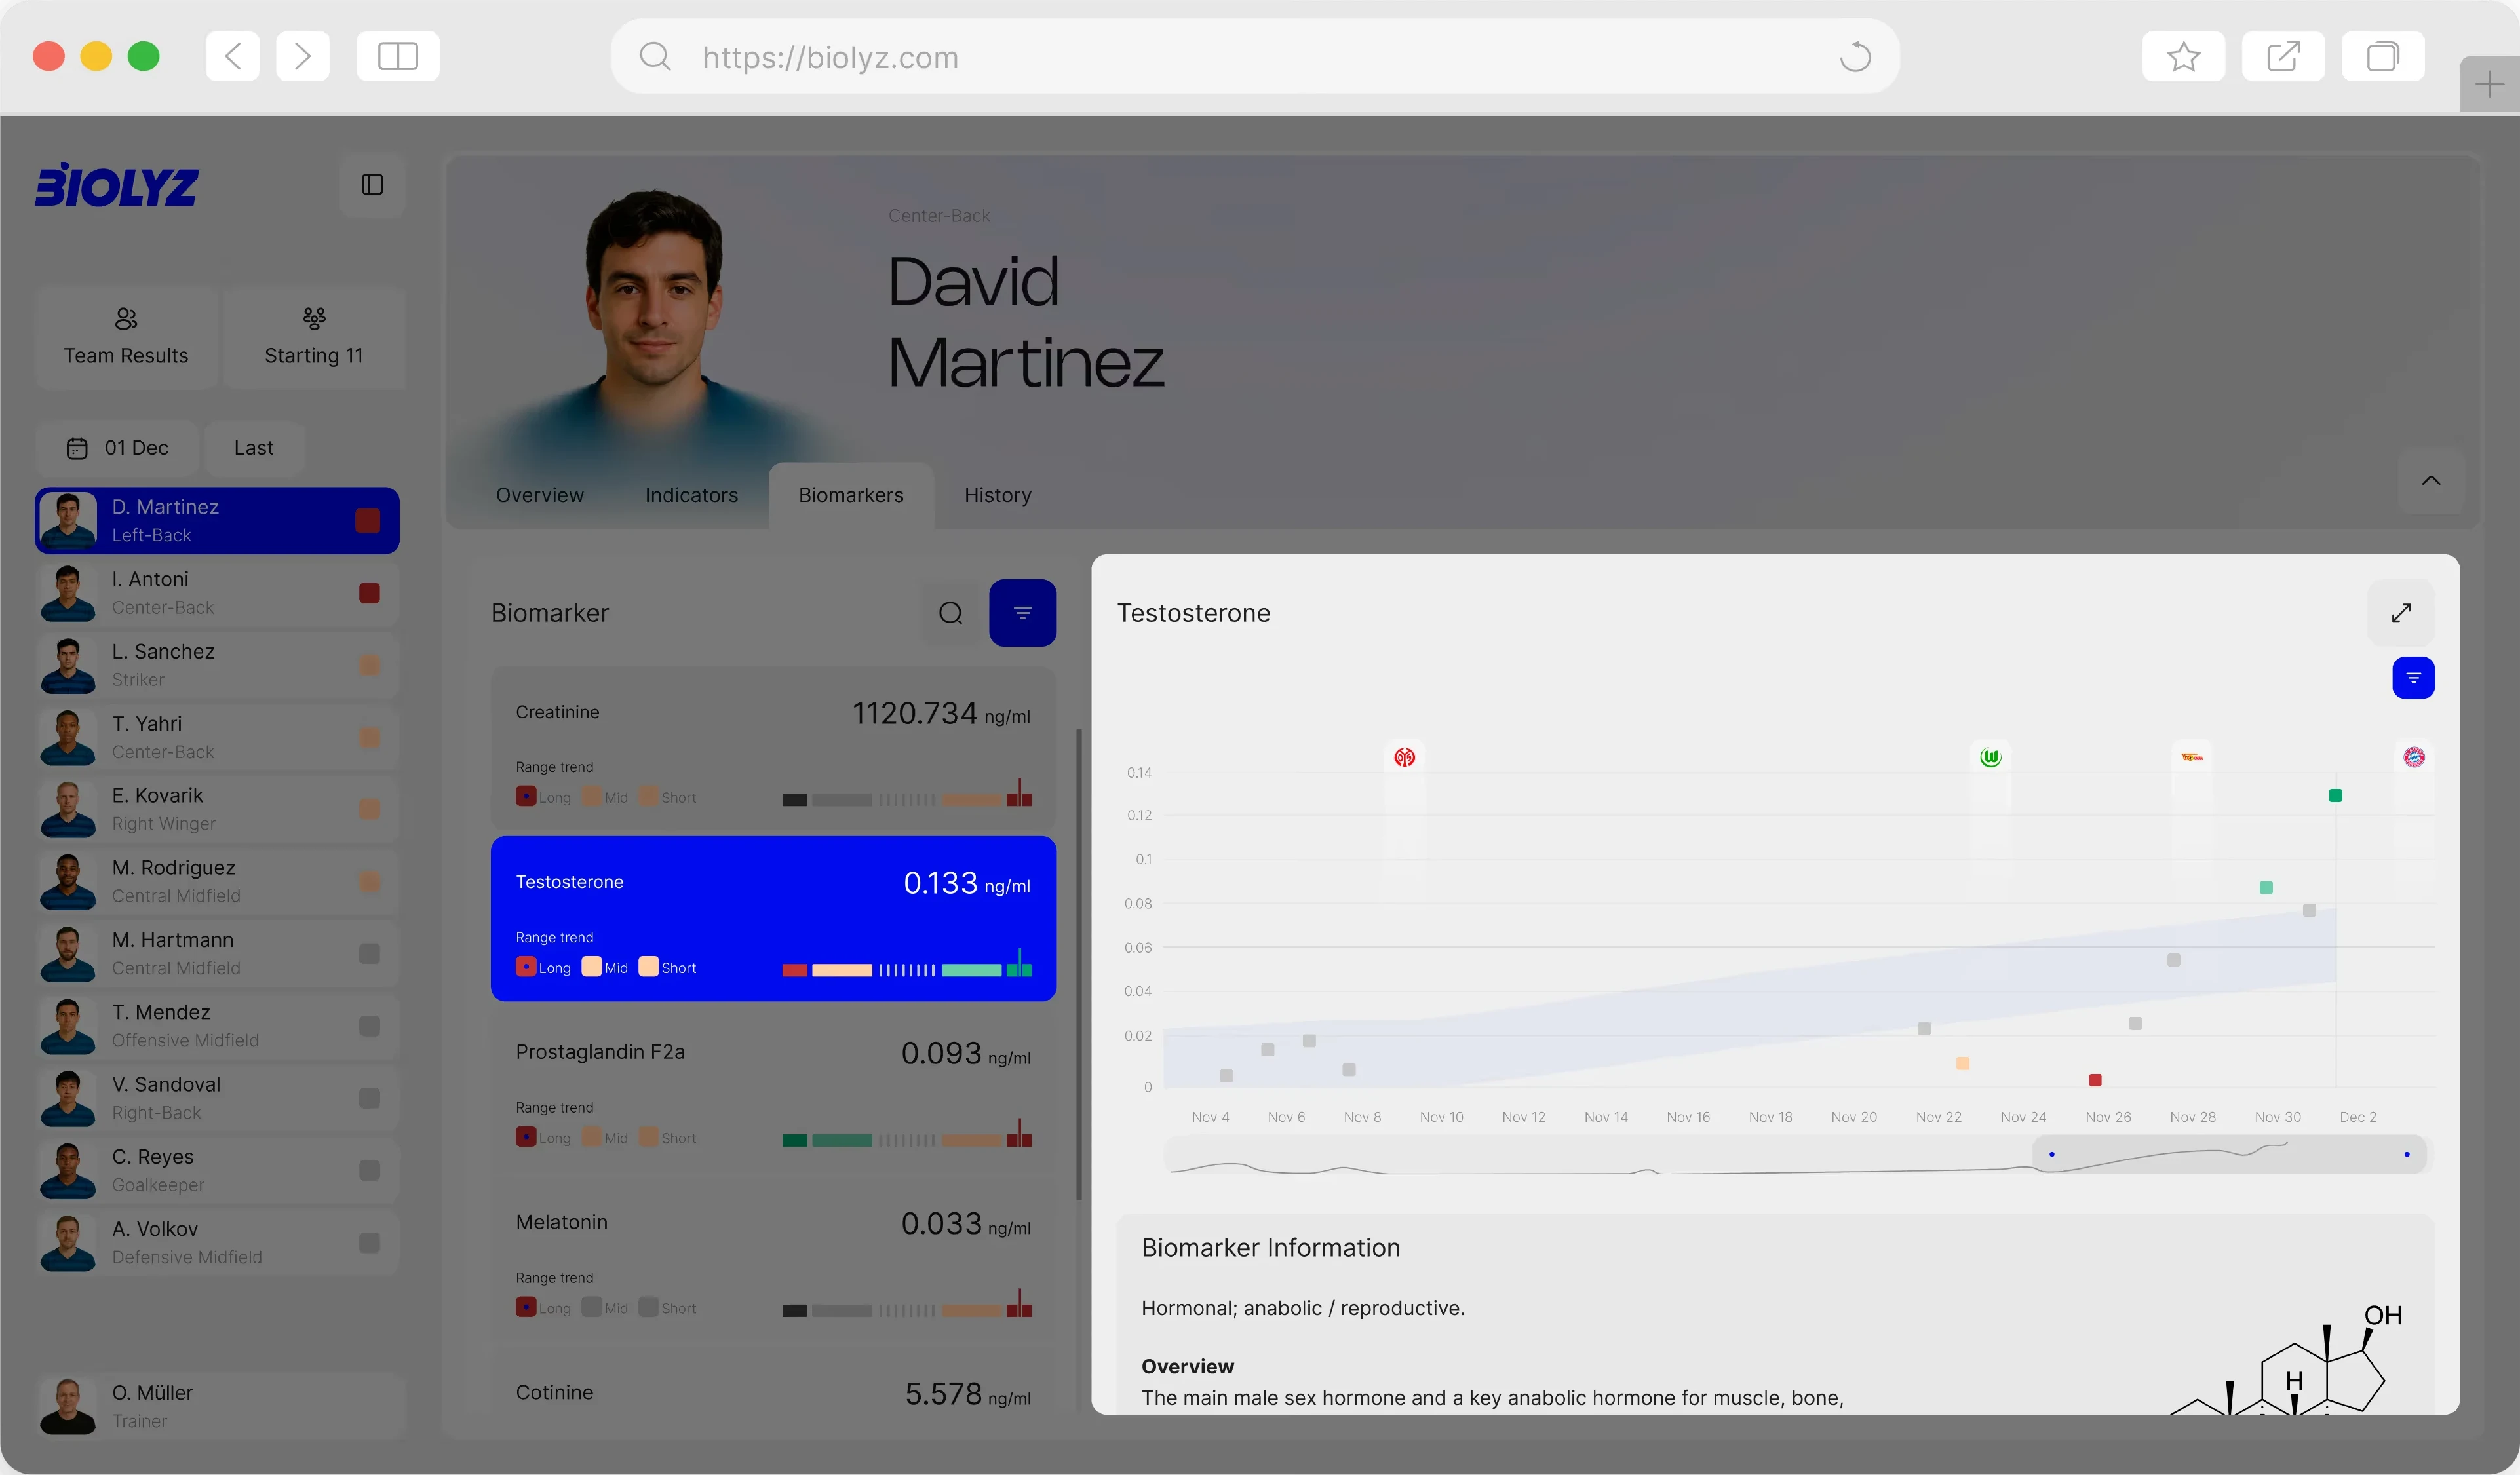Reload the page
The height and width of the screenshot is (1475, 2520).
[1855, 57]
